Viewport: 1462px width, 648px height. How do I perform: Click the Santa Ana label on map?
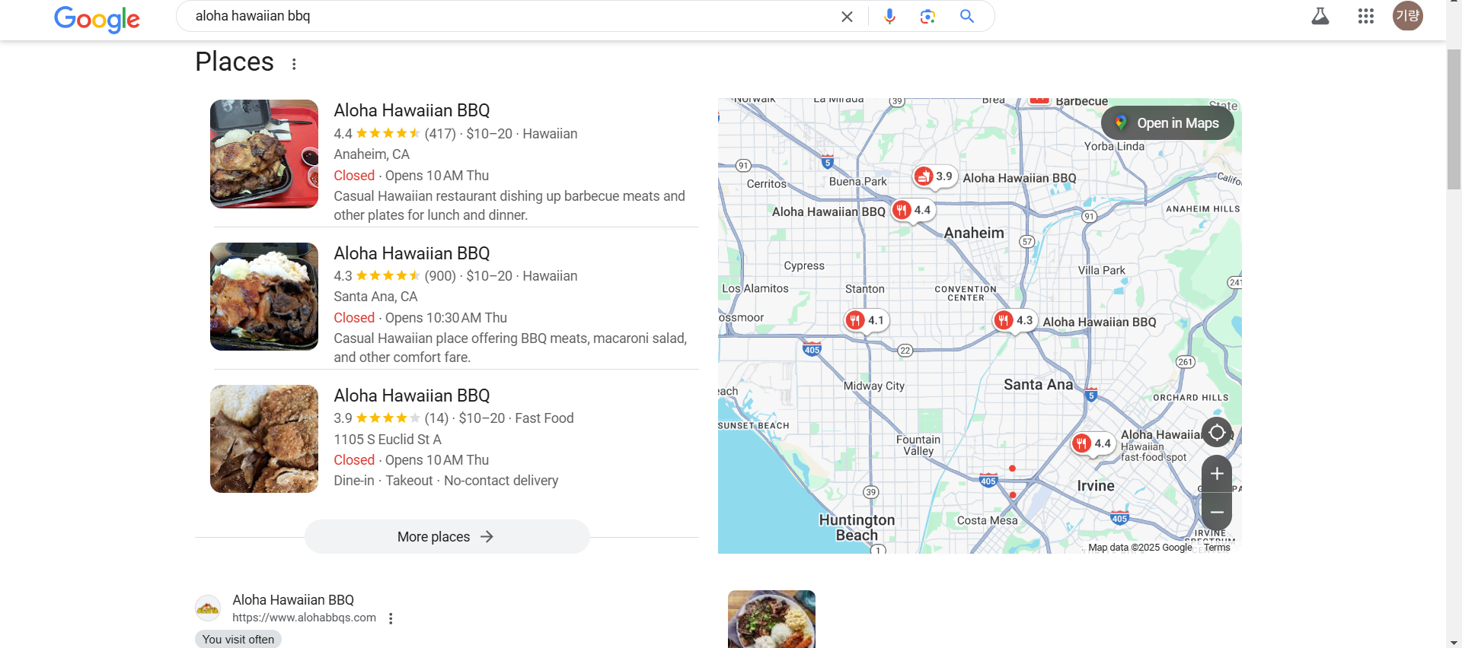tap(1038, 385)
